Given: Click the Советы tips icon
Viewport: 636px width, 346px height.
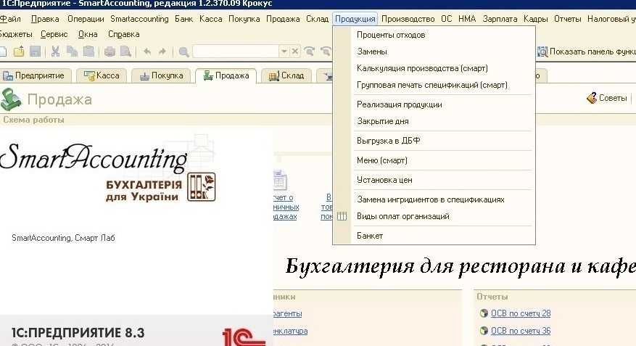Looking at the screenshot, I should pyautogui.click(x=592, y=98).
